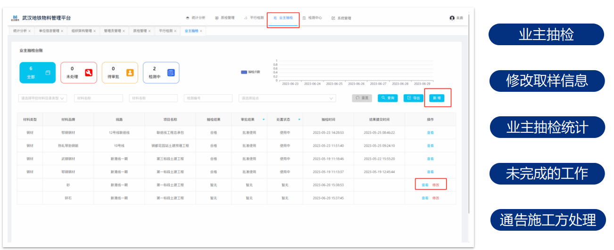This screenshot has height=250, width=614.
Task: Click the wrench icon on 未处理 card
Action: [x=88, y=73]
